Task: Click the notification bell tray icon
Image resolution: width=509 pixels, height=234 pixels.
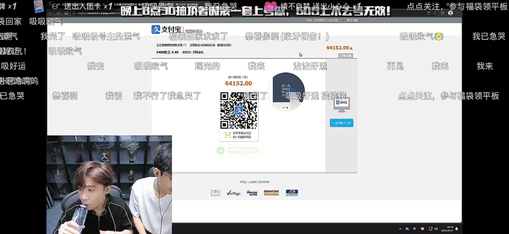Action: (457, 229)
